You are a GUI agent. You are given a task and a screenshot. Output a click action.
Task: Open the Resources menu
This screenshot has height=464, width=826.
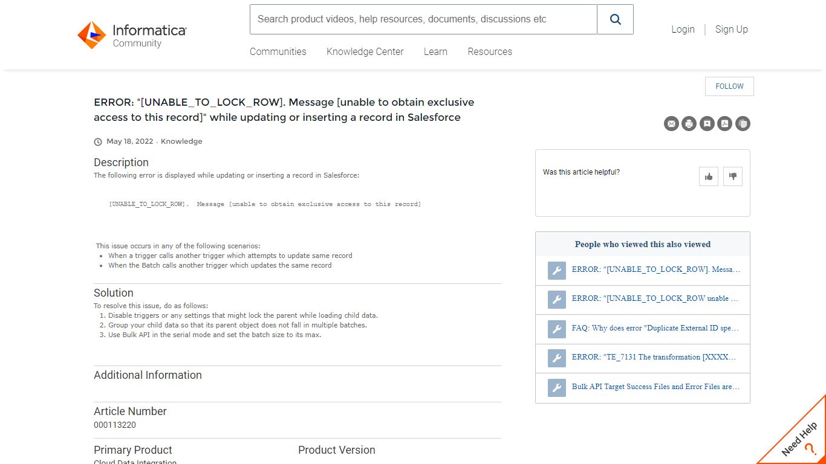coord(490,52)
